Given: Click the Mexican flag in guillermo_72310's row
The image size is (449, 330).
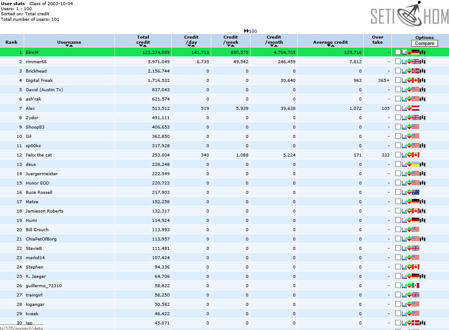Looking at the screenshot, I should pyautogui.click(x=415, y=285).
